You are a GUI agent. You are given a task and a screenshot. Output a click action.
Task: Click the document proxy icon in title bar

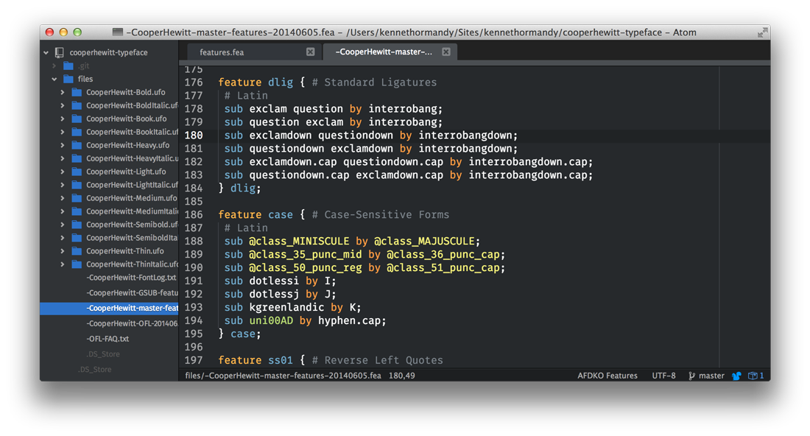click(x=118, y=32)
